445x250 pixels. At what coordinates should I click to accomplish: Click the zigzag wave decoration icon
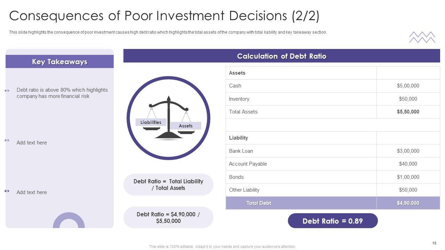pyautogui.click(x=422, y=37)
